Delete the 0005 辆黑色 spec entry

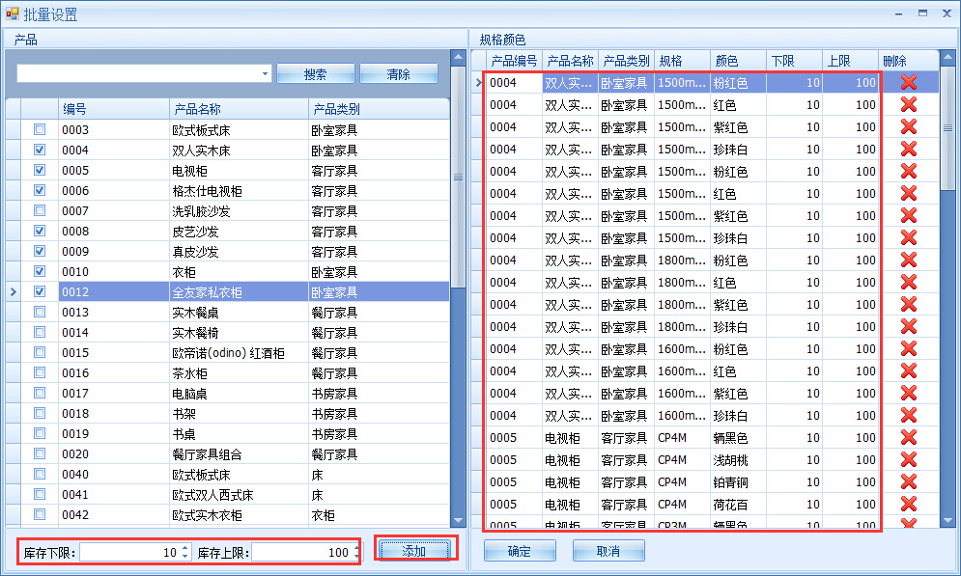(906, 437)
